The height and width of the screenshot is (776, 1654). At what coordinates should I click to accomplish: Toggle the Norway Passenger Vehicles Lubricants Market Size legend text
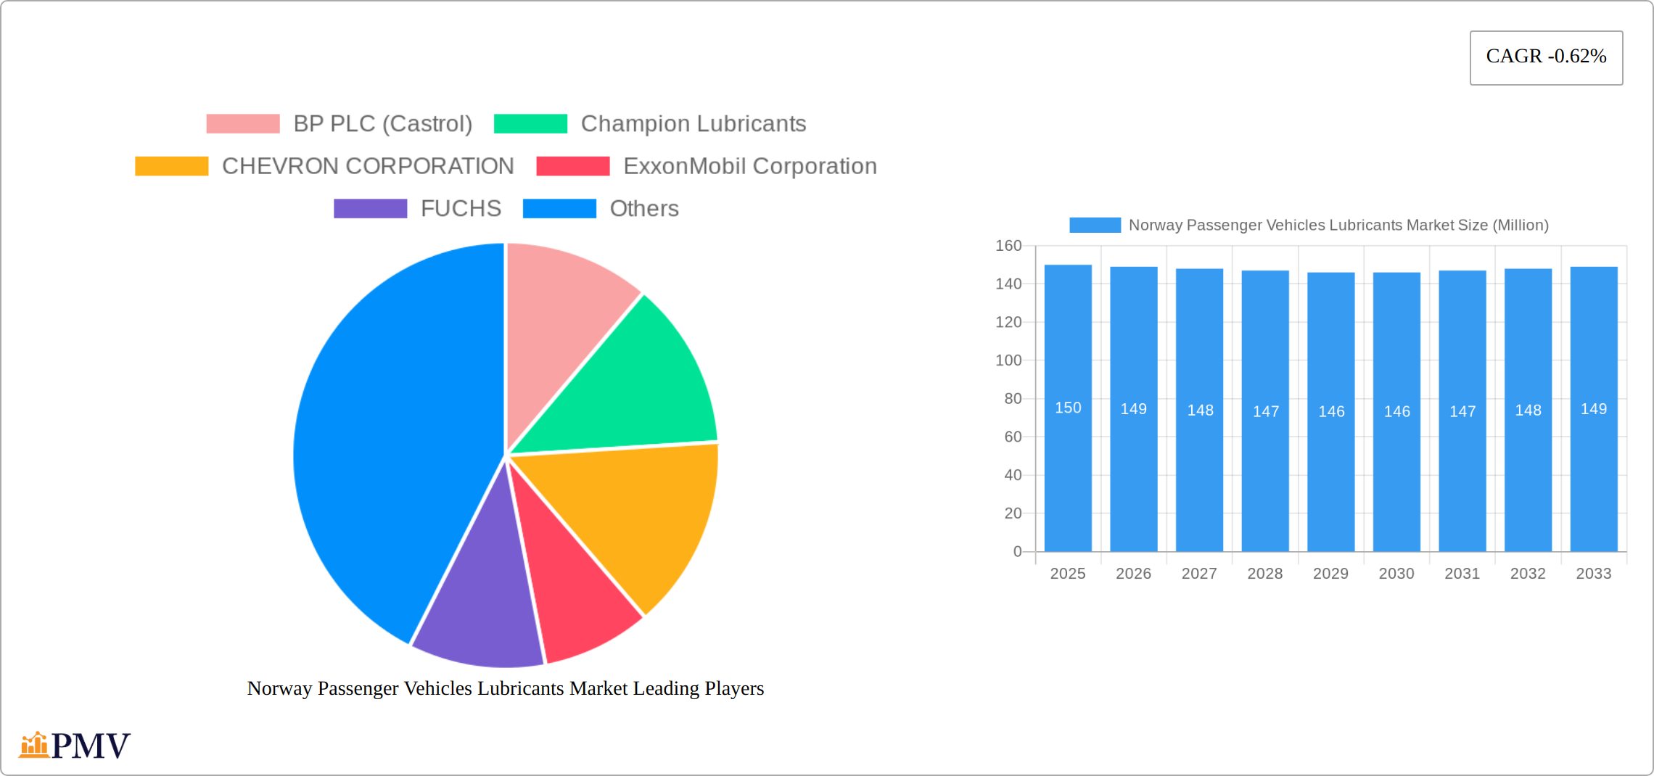pos(1338,225)
